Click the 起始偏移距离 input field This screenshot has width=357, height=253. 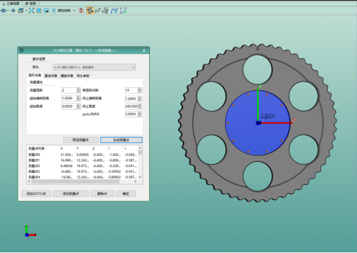(69, 98)
